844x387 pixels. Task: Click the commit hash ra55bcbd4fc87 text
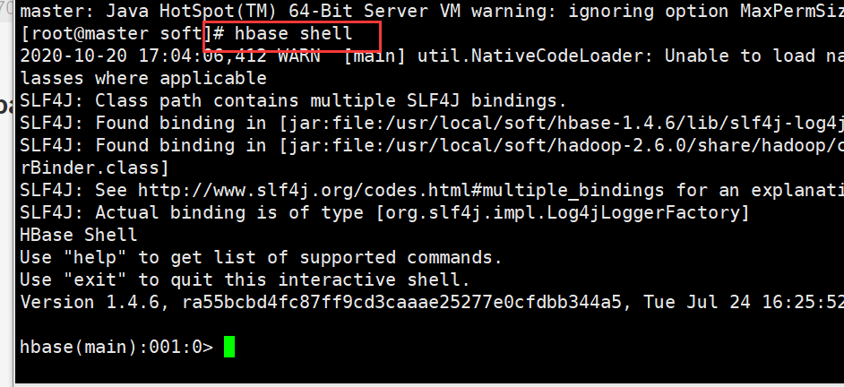point(401,303)
